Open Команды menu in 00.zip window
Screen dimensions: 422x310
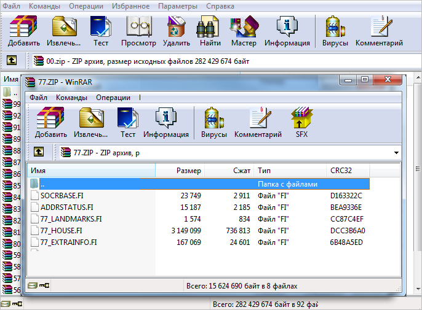pos(44,6)
